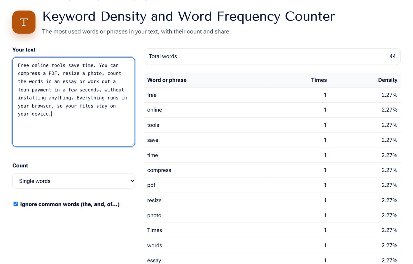Select the word "tools" in the results table
413x264 pixels.
click(x=153, y=125)
